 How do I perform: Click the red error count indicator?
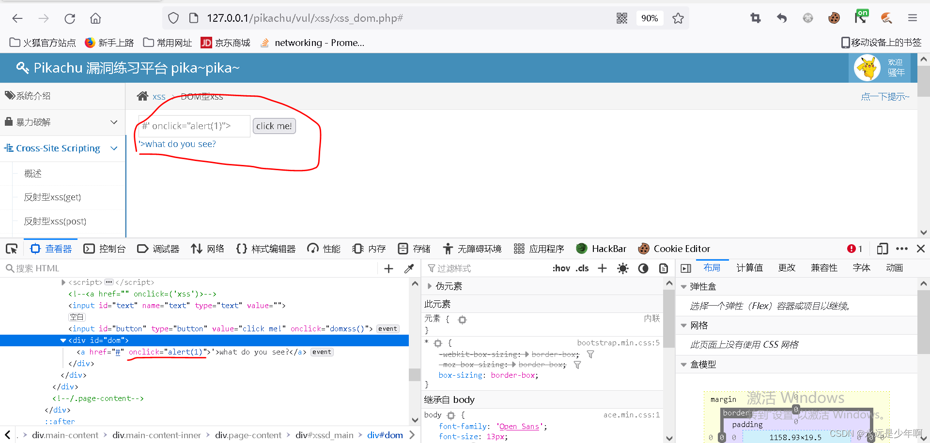coord(855,249)
